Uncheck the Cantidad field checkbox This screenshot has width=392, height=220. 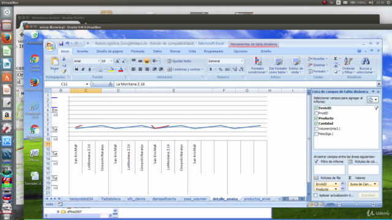(316, 123)
